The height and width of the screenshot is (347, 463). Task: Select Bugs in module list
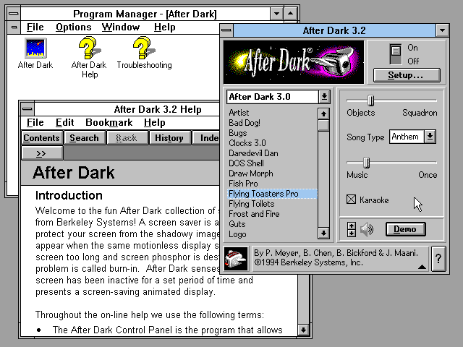[x=272, y=133]
